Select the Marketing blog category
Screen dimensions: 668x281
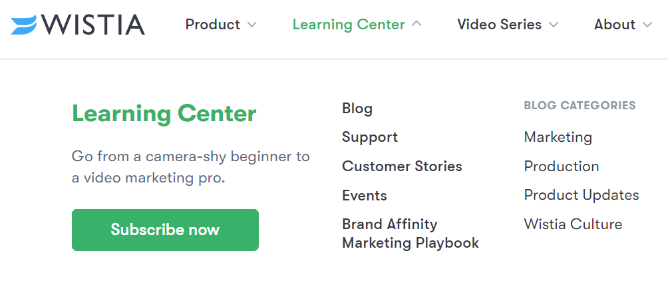(558, 137)
